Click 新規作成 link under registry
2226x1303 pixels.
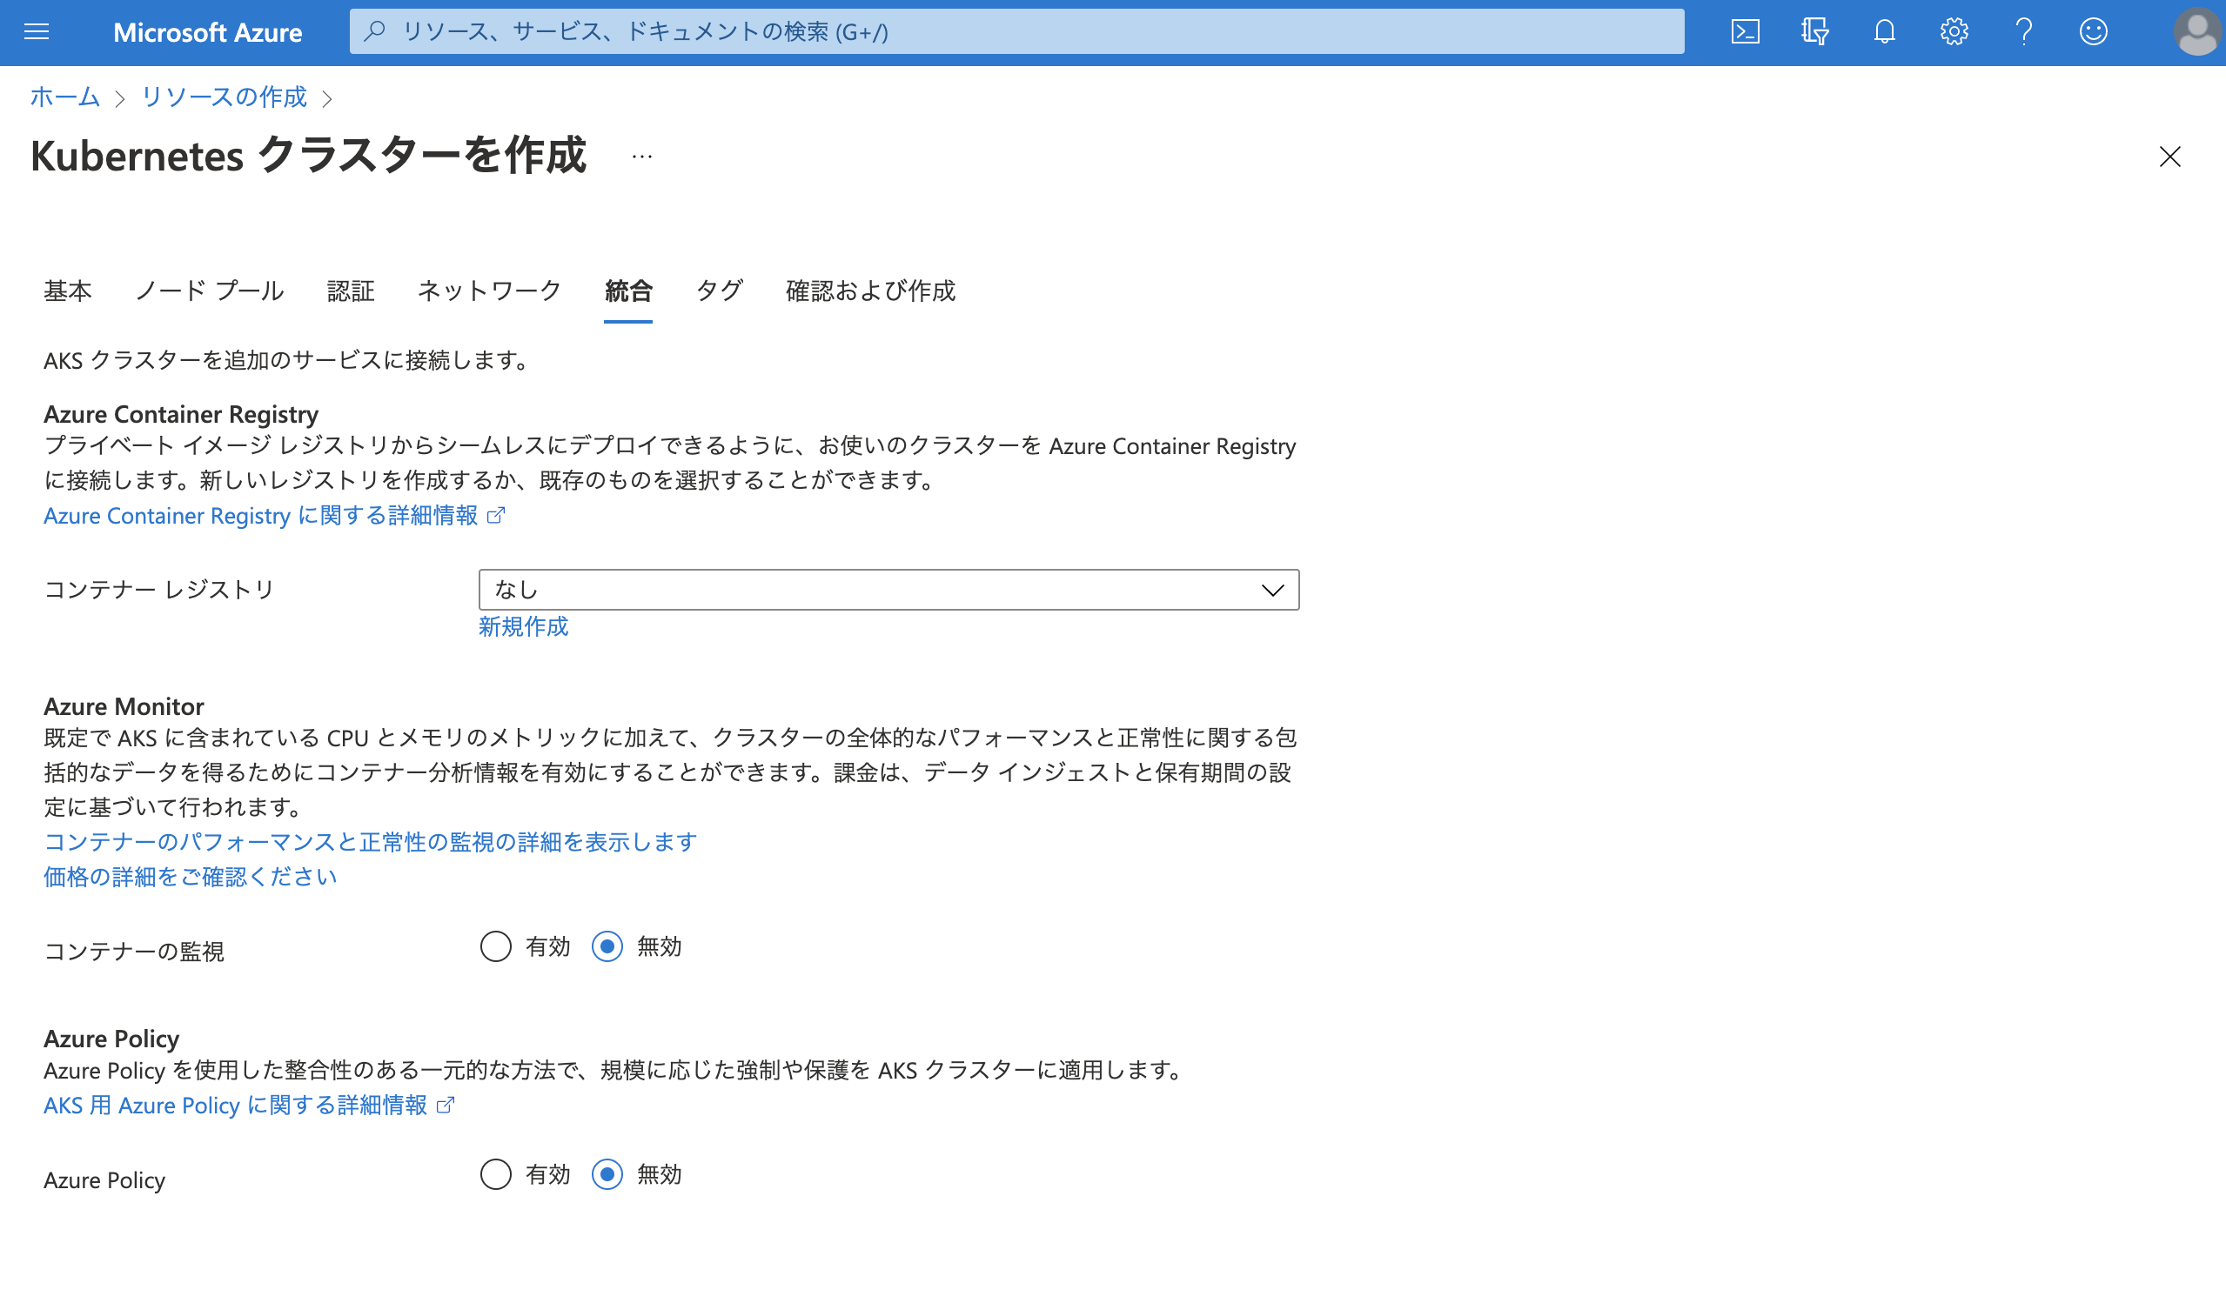point(523,627)
